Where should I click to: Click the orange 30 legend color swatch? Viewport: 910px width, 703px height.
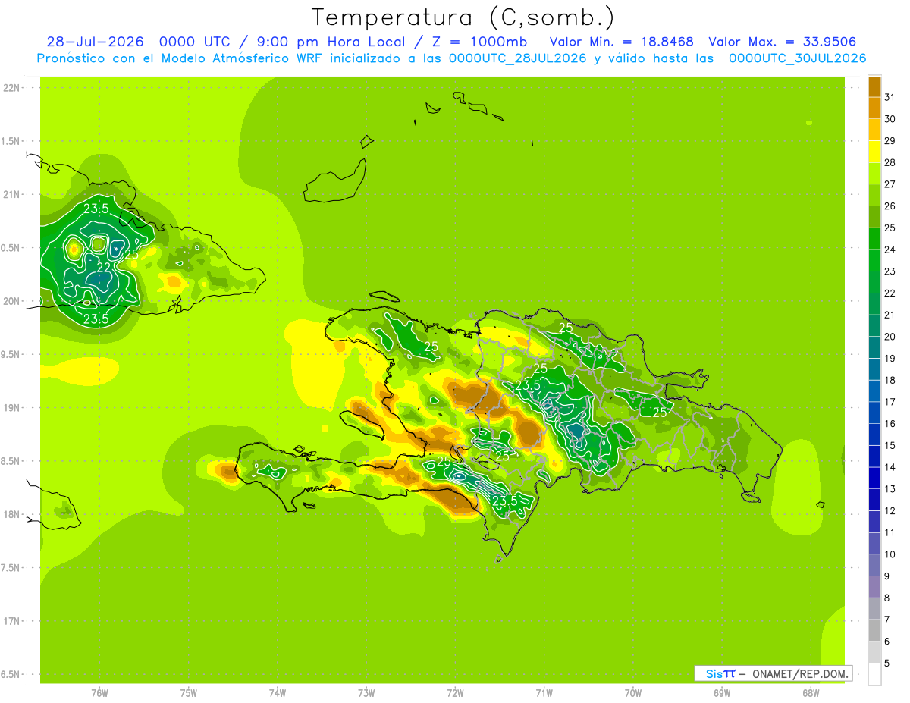coord(874,108)
